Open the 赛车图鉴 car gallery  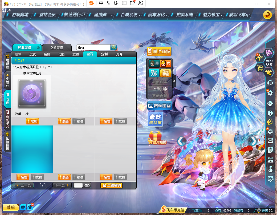[160, 106]
